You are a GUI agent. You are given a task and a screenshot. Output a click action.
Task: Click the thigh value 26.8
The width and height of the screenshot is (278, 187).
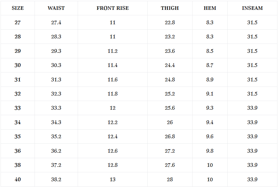click(170, 136)
